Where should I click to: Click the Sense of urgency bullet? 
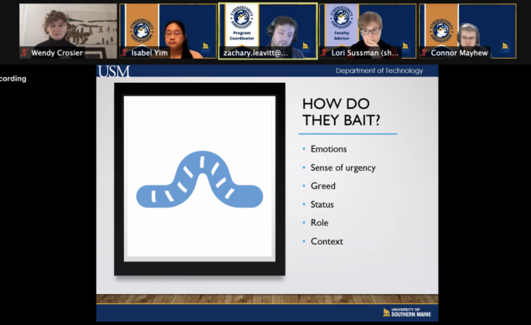[x=343, y=168]
